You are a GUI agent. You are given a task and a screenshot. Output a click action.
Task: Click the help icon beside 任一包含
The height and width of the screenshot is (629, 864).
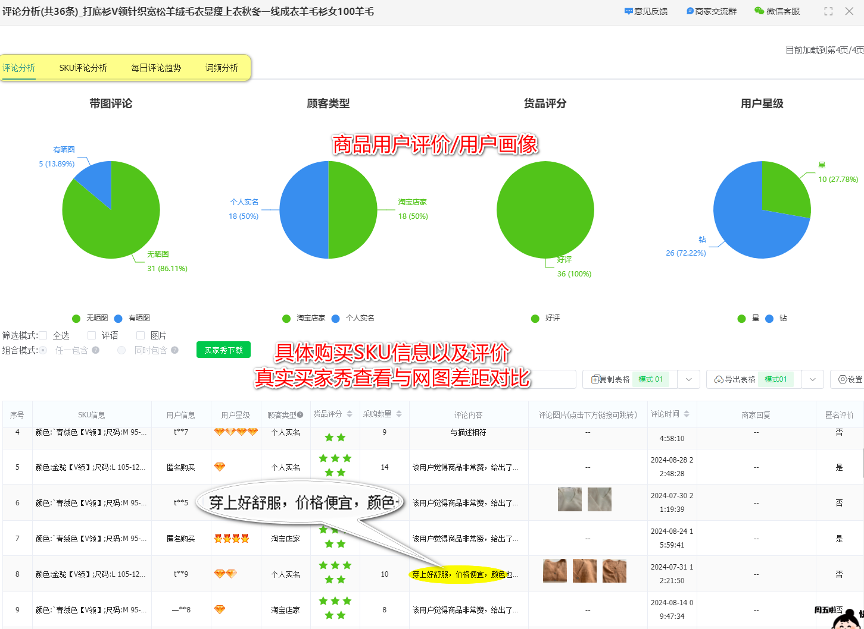(95, 350)
